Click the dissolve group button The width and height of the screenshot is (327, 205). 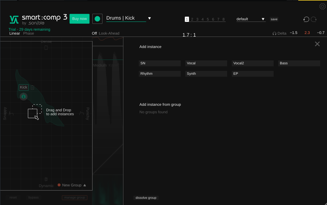146,198
